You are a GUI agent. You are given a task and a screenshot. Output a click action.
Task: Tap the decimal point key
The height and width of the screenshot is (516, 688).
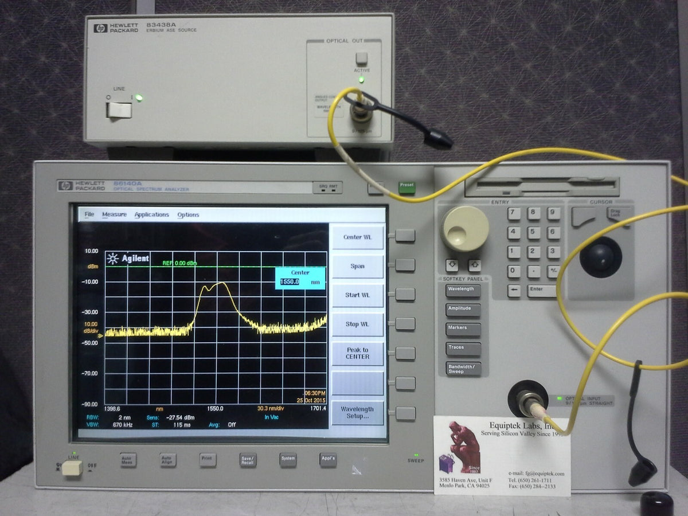coord(534,271)
